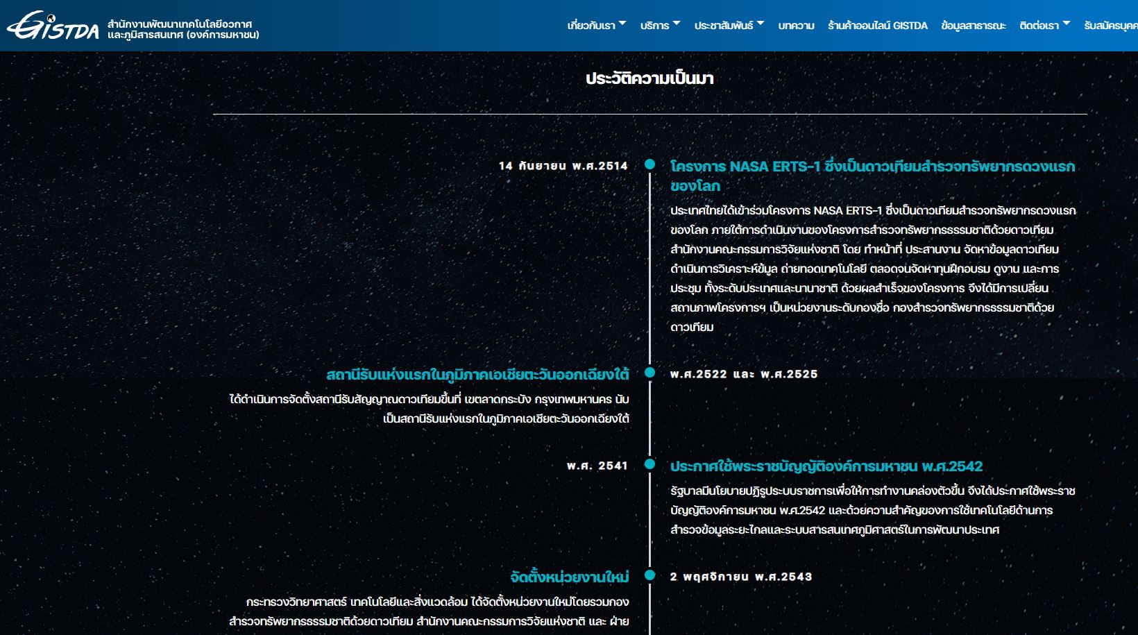The width and height of the screenshot is (1138, 635).
Task: Select the timeline dot for 2 พฤศจิกายน พ.ศ.2543
Action: pos(649,575)
